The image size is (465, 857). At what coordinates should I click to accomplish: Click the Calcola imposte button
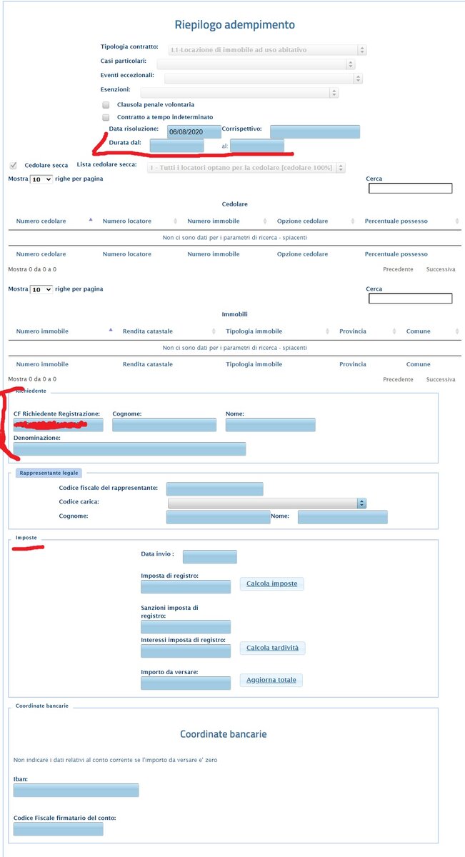pyautogui.click(x=271, y=583)
